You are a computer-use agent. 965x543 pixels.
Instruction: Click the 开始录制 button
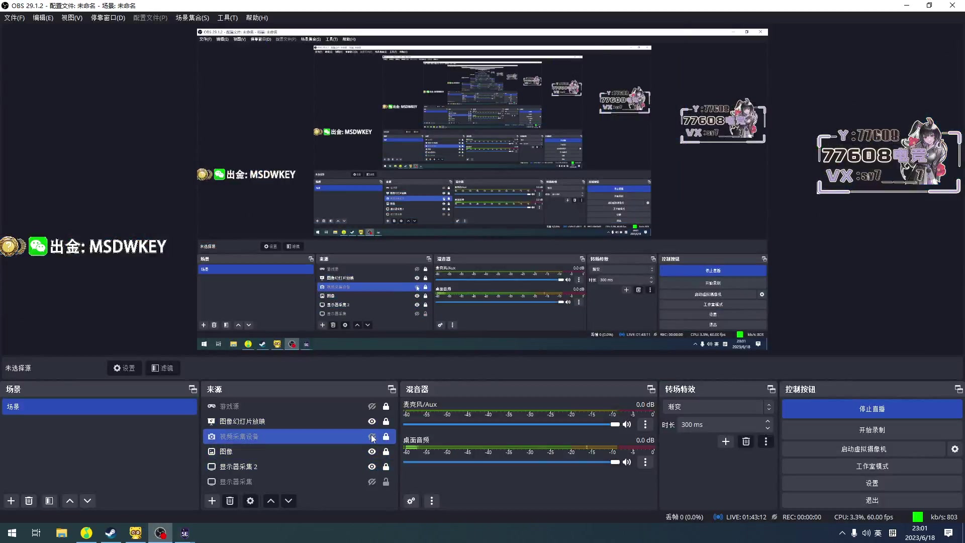click(x=872, y=430)
